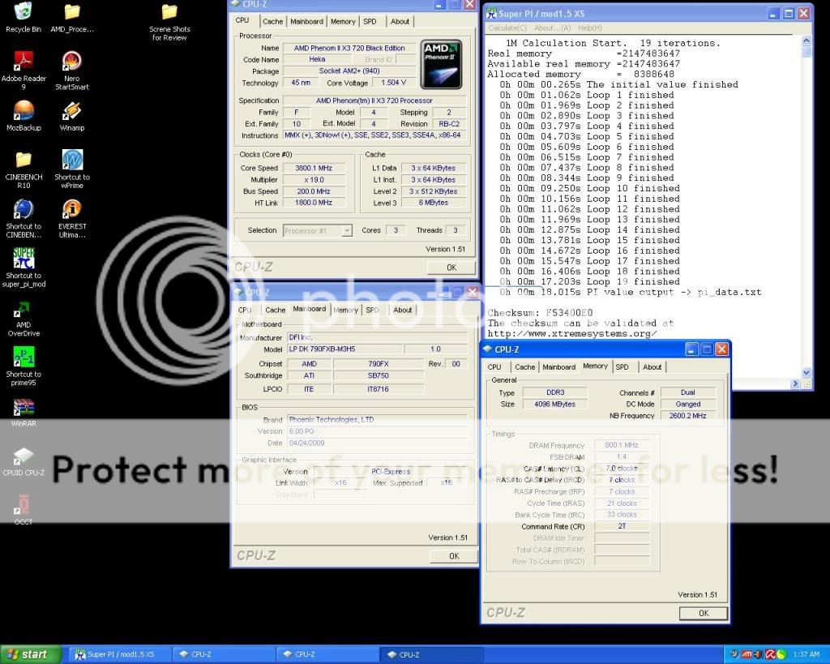Select the NB Frequency value 2600.2 MHz
830x664 pixels.
pos(687,416)
